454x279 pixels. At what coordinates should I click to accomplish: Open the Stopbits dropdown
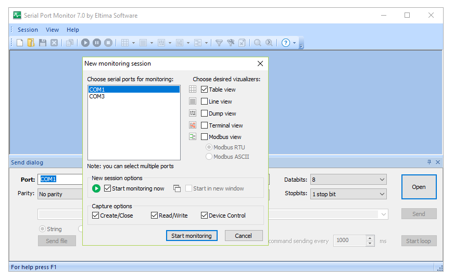[382, 194]
